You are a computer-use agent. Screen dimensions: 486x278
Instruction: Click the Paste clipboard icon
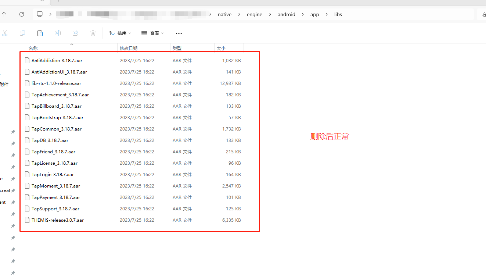click(40, 33)
